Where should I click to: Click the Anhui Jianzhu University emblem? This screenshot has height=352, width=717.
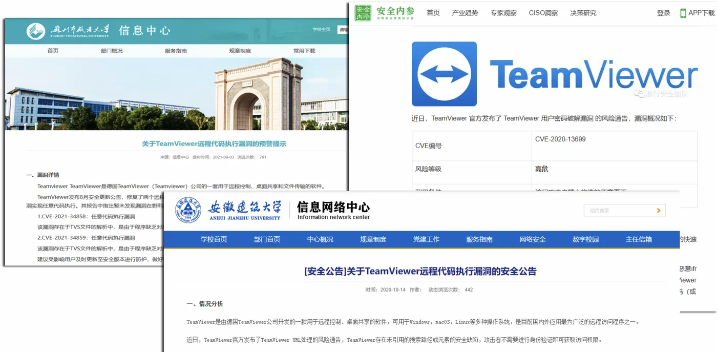(x=189, y=210)
